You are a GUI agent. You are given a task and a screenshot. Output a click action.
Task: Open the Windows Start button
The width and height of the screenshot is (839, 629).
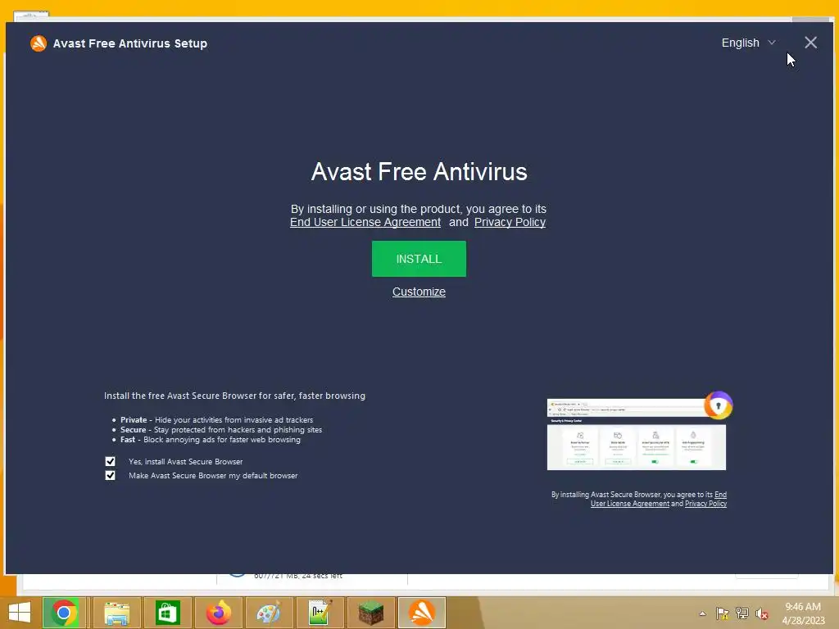(x=20, y=613)
